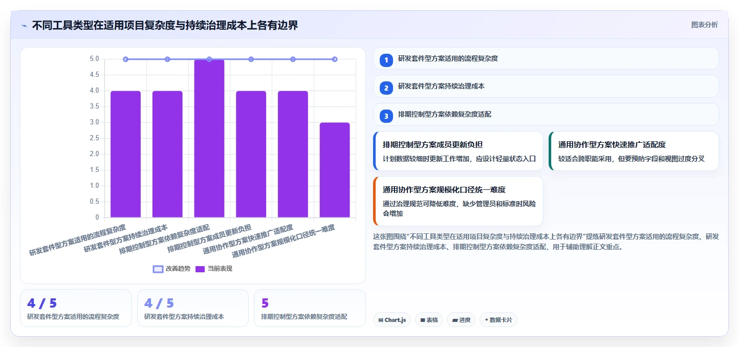739x347 pixels.
Task: Open the 通用协作型方案快速推广适配度 card
Action: 634,151
